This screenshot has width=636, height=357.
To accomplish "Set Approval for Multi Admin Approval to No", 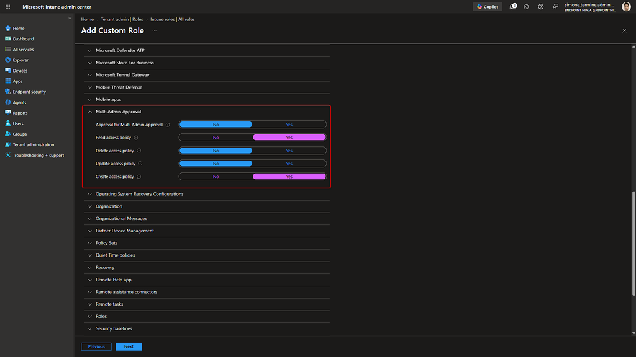I will [x=216, y=125].
